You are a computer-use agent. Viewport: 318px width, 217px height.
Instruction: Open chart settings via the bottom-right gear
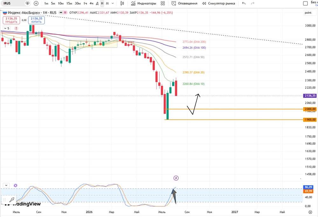coord(310,212)
